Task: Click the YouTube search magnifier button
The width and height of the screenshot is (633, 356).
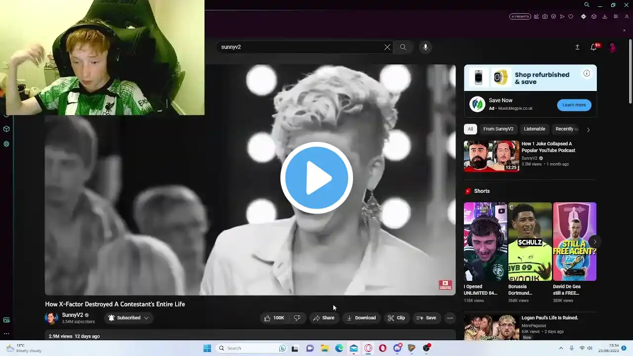Action: point(403,47)
